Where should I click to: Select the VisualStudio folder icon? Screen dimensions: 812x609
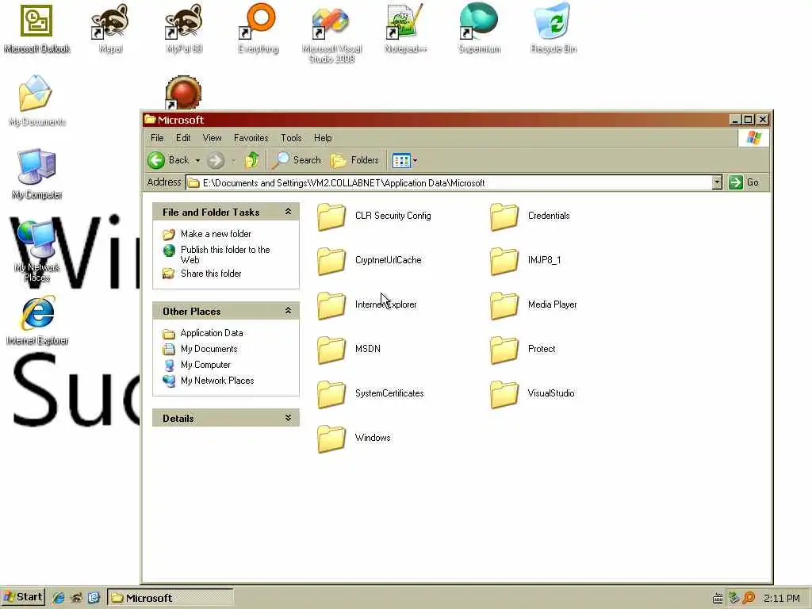504,394
